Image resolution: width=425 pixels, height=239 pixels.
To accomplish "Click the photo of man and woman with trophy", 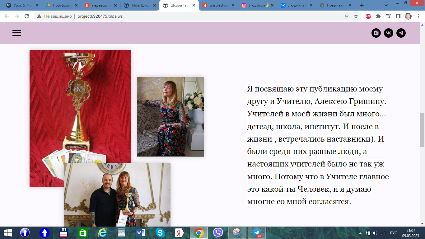I will click(117, 194).
